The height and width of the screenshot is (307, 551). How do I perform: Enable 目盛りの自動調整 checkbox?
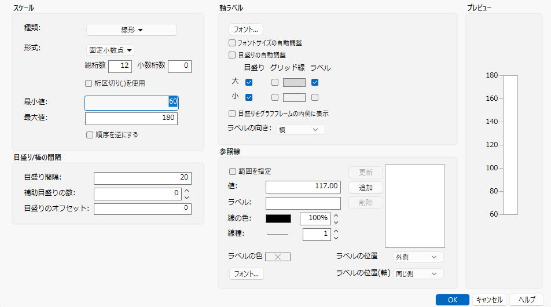pyautogui.click(x=232, y=55)
